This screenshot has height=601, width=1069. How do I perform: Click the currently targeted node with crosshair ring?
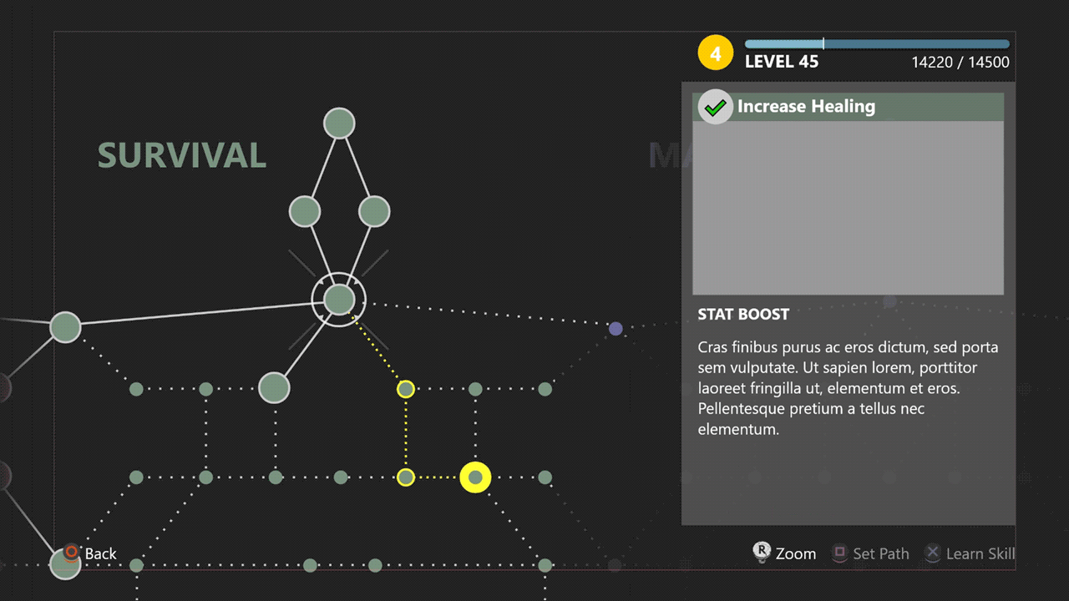coord(339,299)
